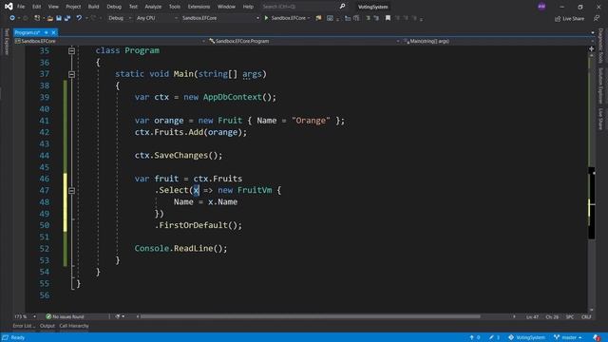The image size is (608, 342).
Task: Open the Sandbox.EFCore project navigation dropdown
Action: pos(110,41)
